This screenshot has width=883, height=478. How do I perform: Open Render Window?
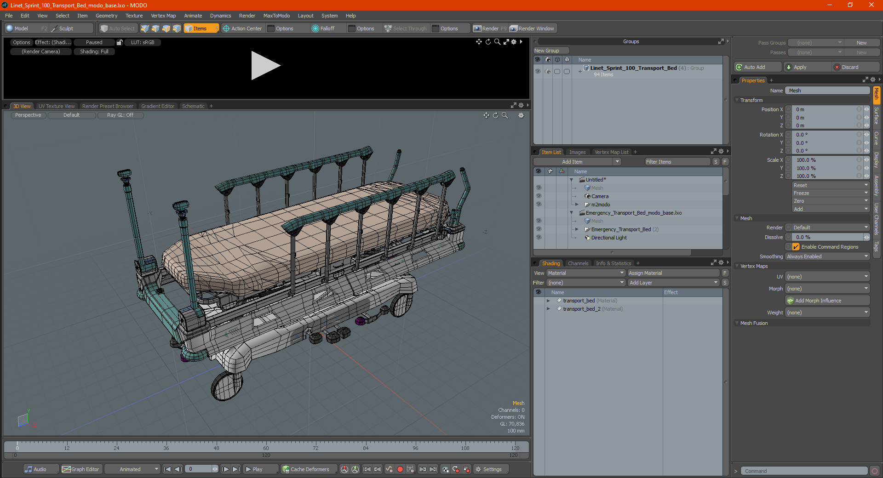[x=533, y=28]
